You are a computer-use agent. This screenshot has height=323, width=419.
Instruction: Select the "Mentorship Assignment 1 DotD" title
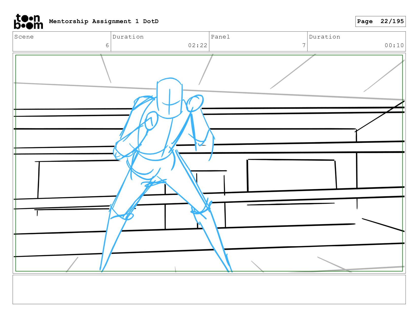tap(104, 21)
